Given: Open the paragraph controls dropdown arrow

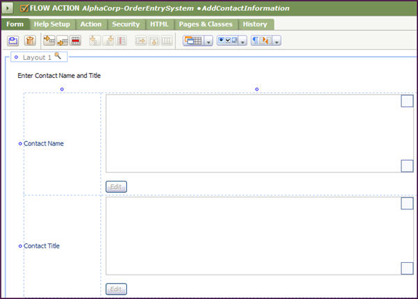Looking at the screenshot, I should coord(277,41).
